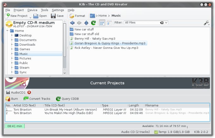Image resolution: width=215 pixels, height=138 pixels.
Task: Switch to short icon view mode
Action: (x=102, y=23)
